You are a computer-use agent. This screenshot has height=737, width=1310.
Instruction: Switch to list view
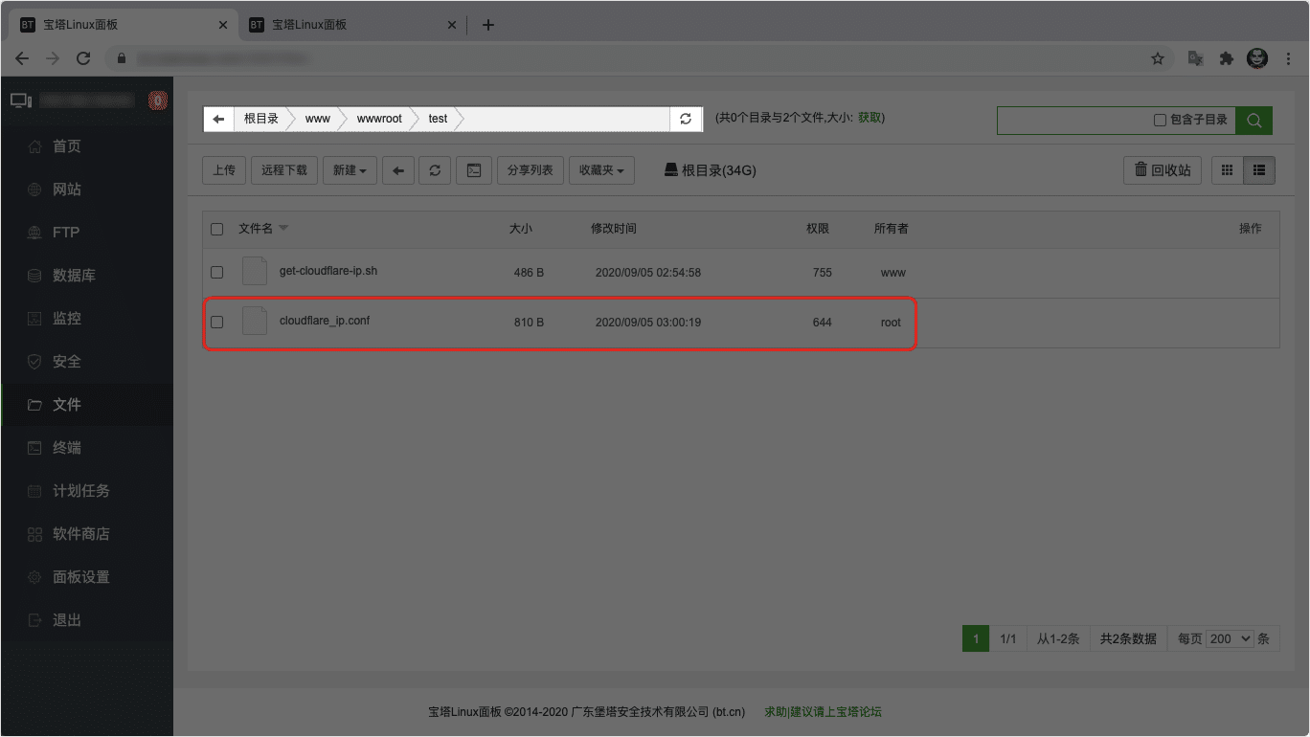tap(1258, 170)
